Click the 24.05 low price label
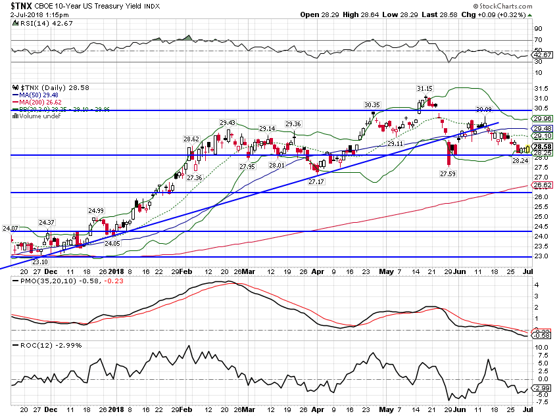The width and height of the screenshot is (559, 416). coord(112,244)
